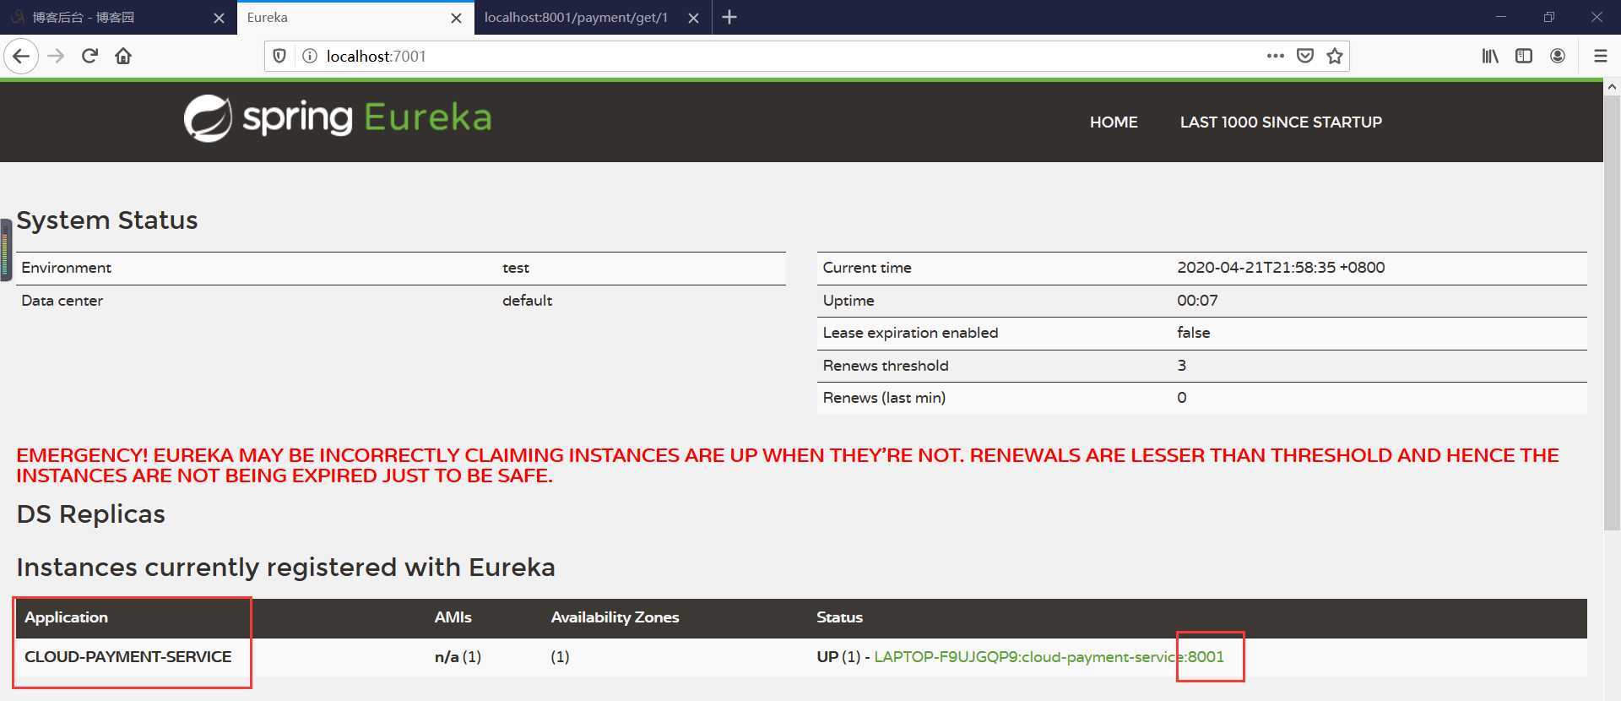Show site information icon in address bar
1621x701 pixels.
(x=310, y=56)
